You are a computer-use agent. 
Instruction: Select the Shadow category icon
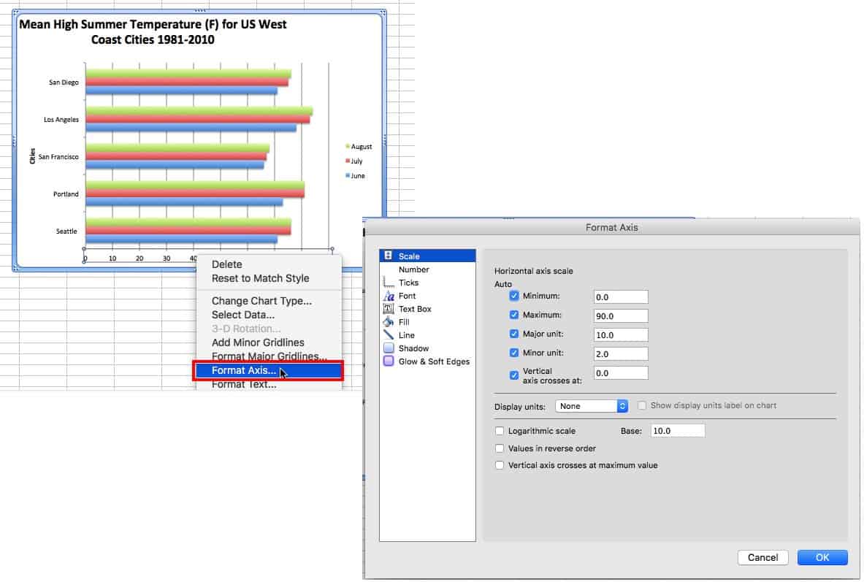coord(388,348)
